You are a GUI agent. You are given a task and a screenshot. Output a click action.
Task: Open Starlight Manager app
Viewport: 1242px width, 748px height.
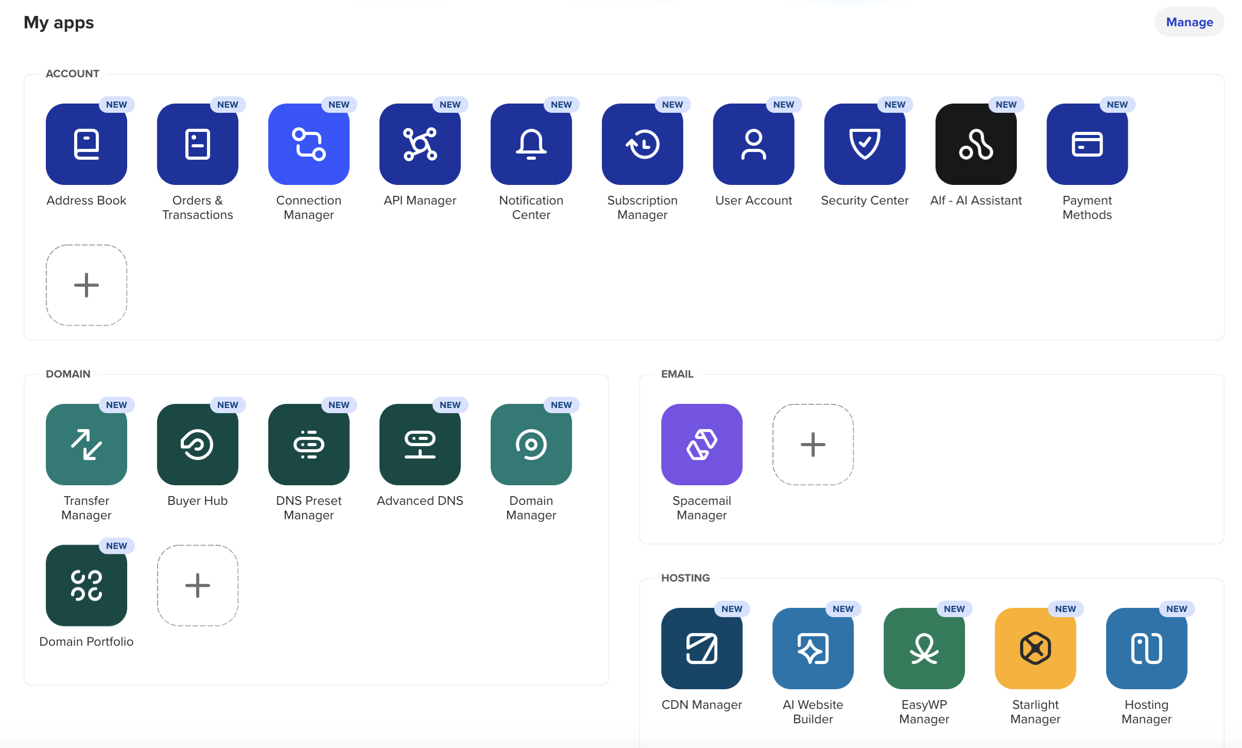(x=1036, y=649)
